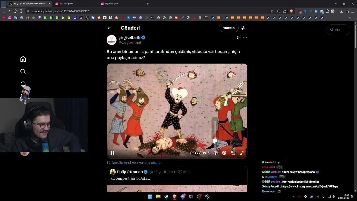Show hidden tray icons
The image size is (357, 201).
click(293, 197)
